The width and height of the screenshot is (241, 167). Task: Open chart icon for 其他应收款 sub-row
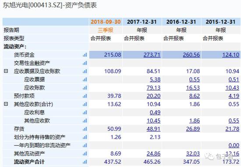[x=85, y=121]
